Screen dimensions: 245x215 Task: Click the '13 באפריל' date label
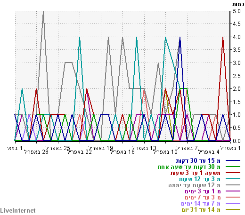(144, 148)
